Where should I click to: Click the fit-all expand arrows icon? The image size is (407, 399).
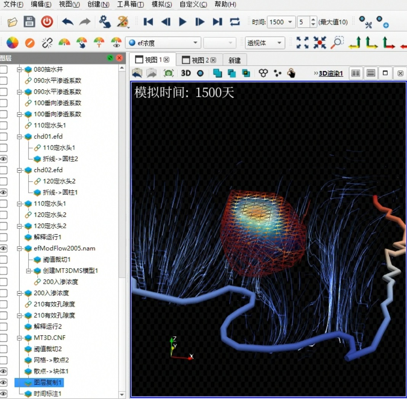[302, 43]
